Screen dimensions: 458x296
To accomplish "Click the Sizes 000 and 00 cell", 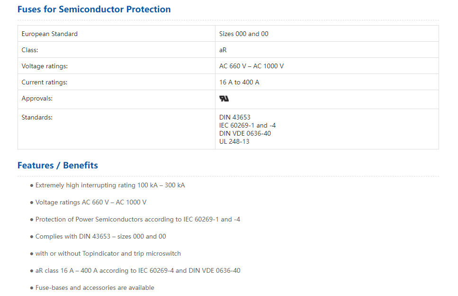I will click(327, 34).
